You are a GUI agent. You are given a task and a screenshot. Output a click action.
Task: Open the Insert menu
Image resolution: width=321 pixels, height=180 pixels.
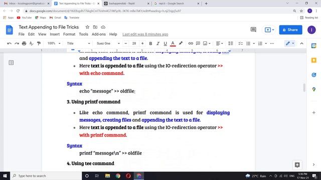tap(55, 34)
